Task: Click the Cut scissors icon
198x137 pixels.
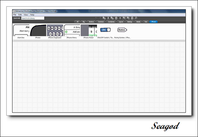Action: [x=108, y=18]
